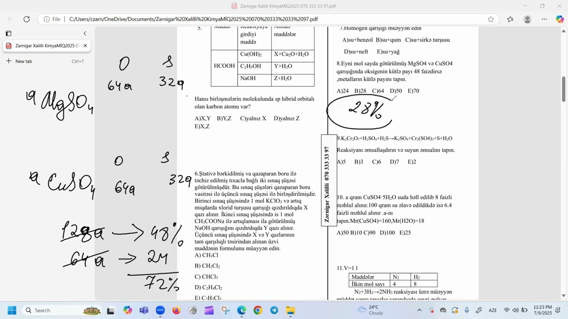The width and height of the screenshot is (568, 319).
Task: Show hidden system tray icons
Action: coord(419,310)
